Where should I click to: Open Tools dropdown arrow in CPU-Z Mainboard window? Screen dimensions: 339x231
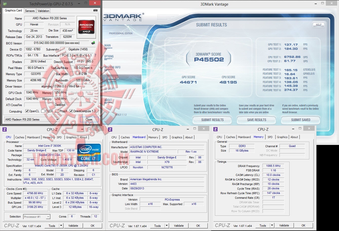[167, 226]
